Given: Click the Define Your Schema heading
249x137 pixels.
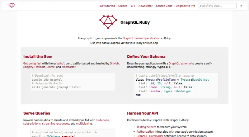Looking at the screenshot, I should click(146, 57).
